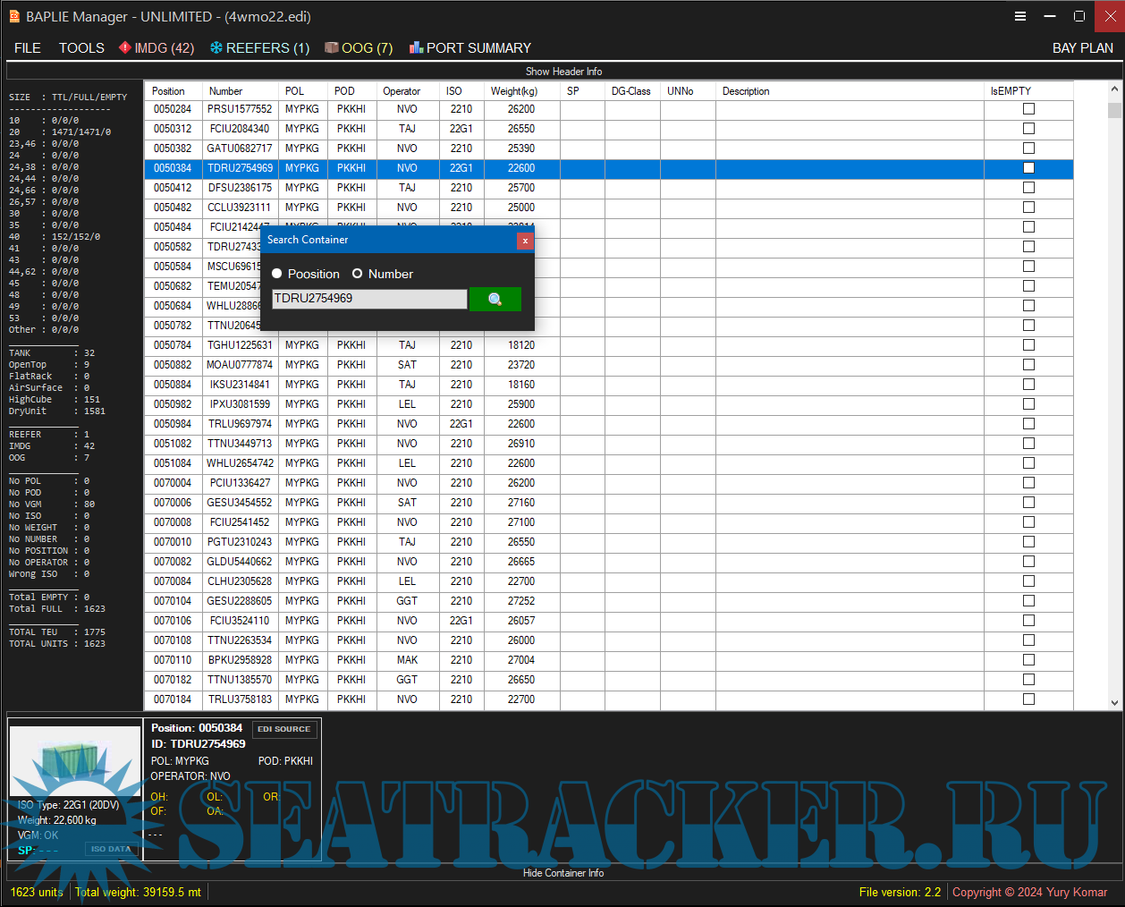Open the TOOLS menu
The width and height of the screenshot is (1125, 907).
[81, 48]
